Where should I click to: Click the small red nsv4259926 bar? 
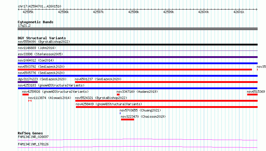[25, 95]
